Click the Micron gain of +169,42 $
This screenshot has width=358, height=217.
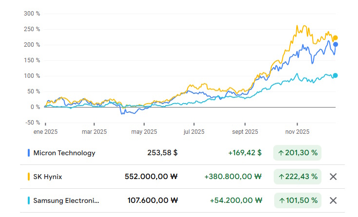pyautogui.click(x=245, y=153)
